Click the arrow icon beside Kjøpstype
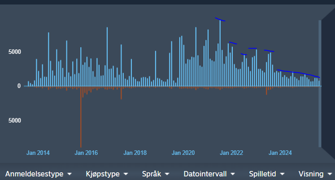 (126, 174)
